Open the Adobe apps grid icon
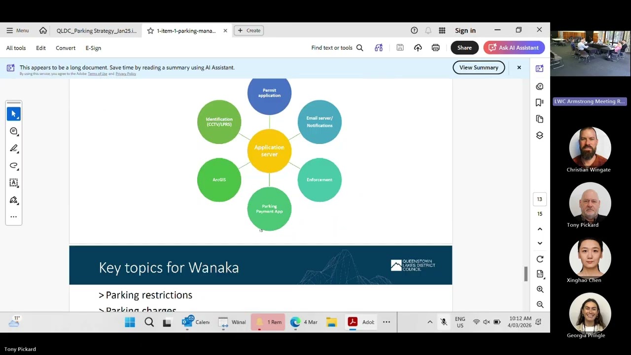Image resolution: width=631 pixels, height=355 pixels. pos(442,31)
